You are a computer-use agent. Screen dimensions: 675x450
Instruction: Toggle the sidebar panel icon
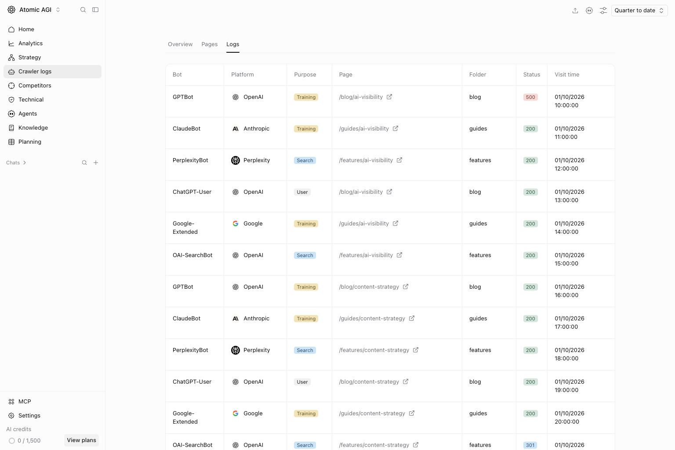pos(95,10)
